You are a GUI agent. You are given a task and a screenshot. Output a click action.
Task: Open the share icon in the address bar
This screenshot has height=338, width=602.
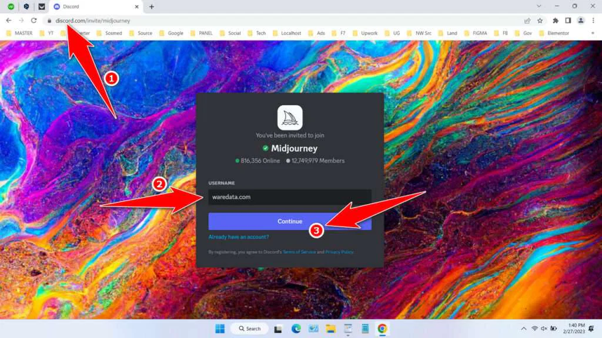[527, 20]
